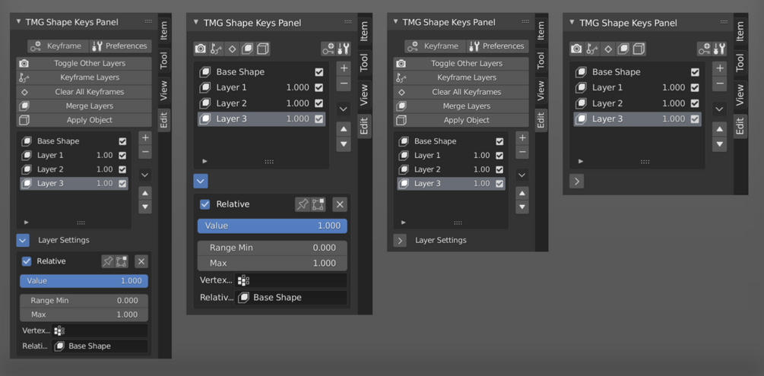Uncheck Relative checkbox in leftmost panel
Screen dimensions: 764x376
coord(27,261)
